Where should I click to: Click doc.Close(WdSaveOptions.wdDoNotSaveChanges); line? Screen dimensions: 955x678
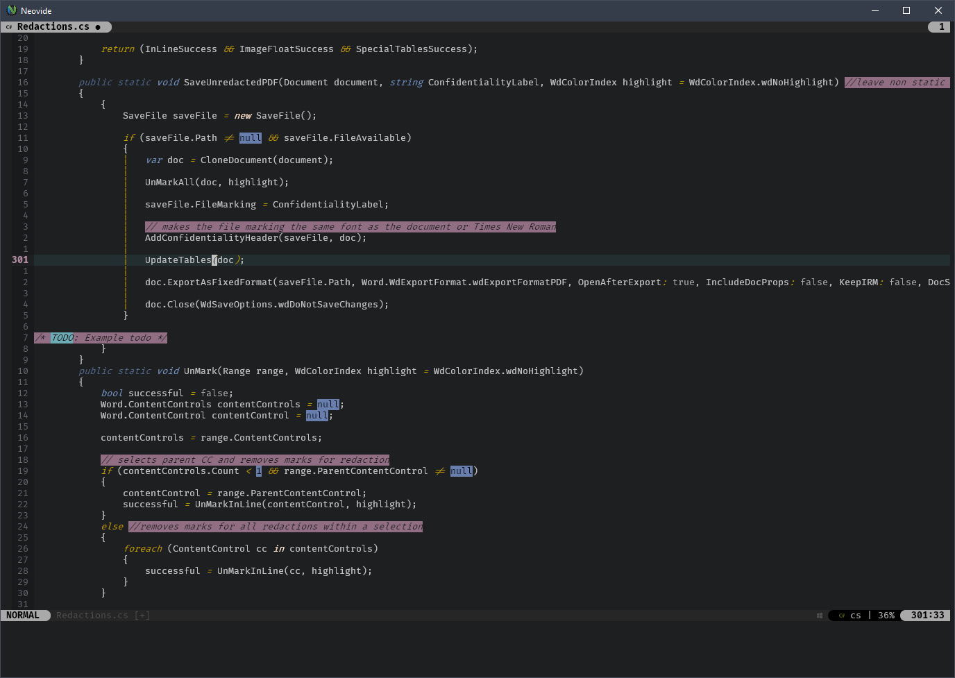click(267, 305)
